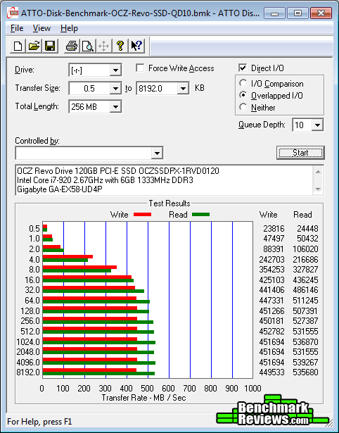339x433 pixels.
Task: Open the File menu
Action: click(x=17, y=28)
